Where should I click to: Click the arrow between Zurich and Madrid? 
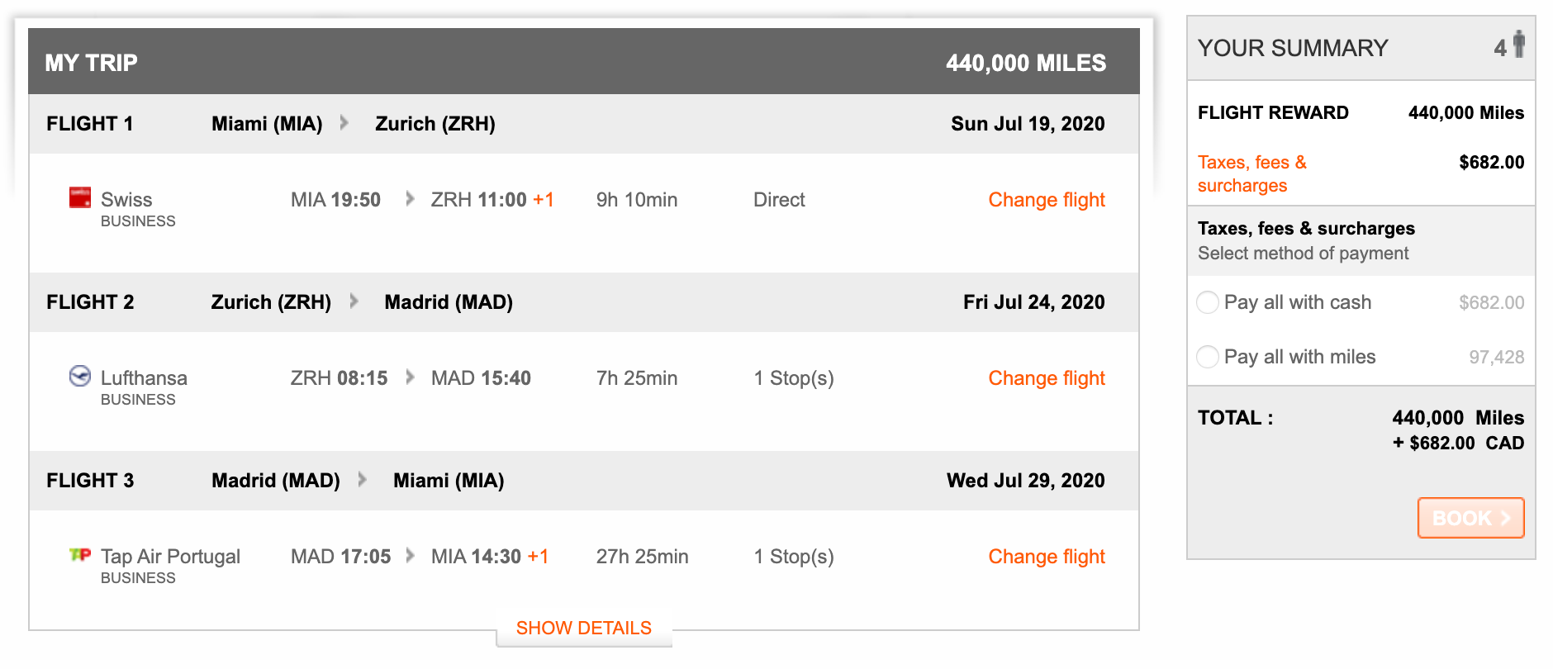pos(354,301)
